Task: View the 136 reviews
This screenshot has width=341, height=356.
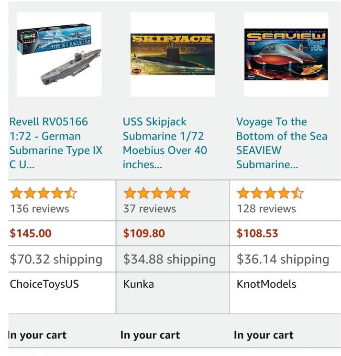Action: tap(39, 209)
